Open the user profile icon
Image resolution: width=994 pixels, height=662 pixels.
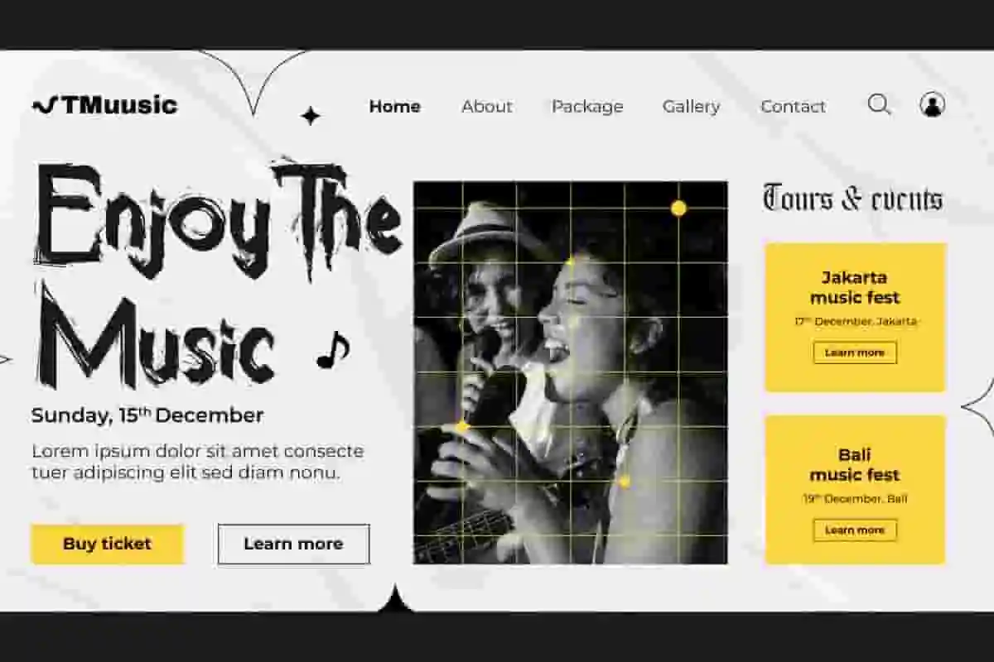[932, 104]
